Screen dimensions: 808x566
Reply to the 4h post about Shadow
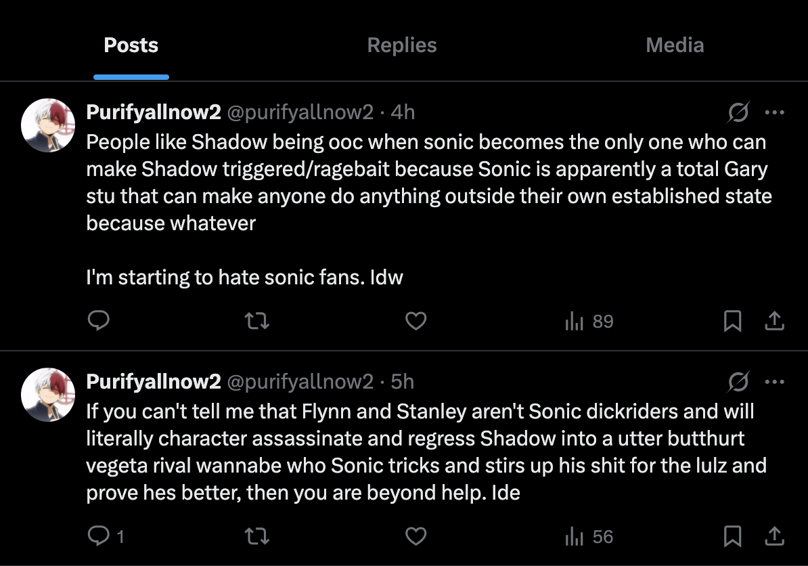pos(99,321)
